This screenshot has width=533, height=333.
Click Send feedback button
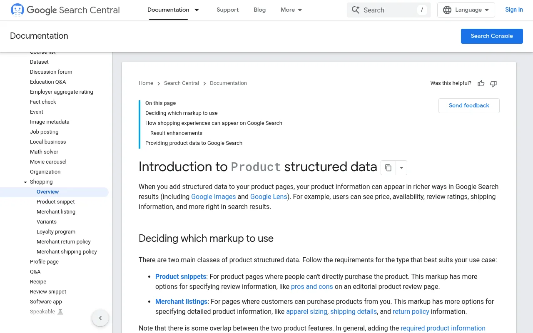pos(469,106)
